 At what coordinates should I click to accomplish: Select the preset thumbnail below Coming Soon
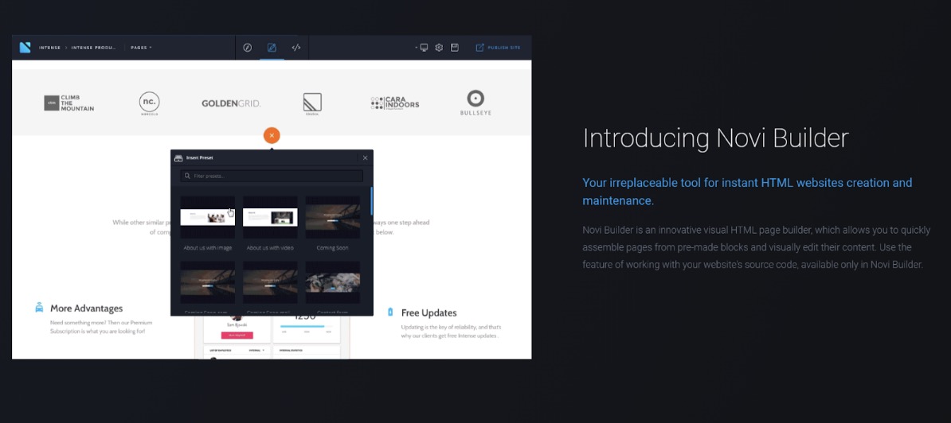[x=332, y=282]
